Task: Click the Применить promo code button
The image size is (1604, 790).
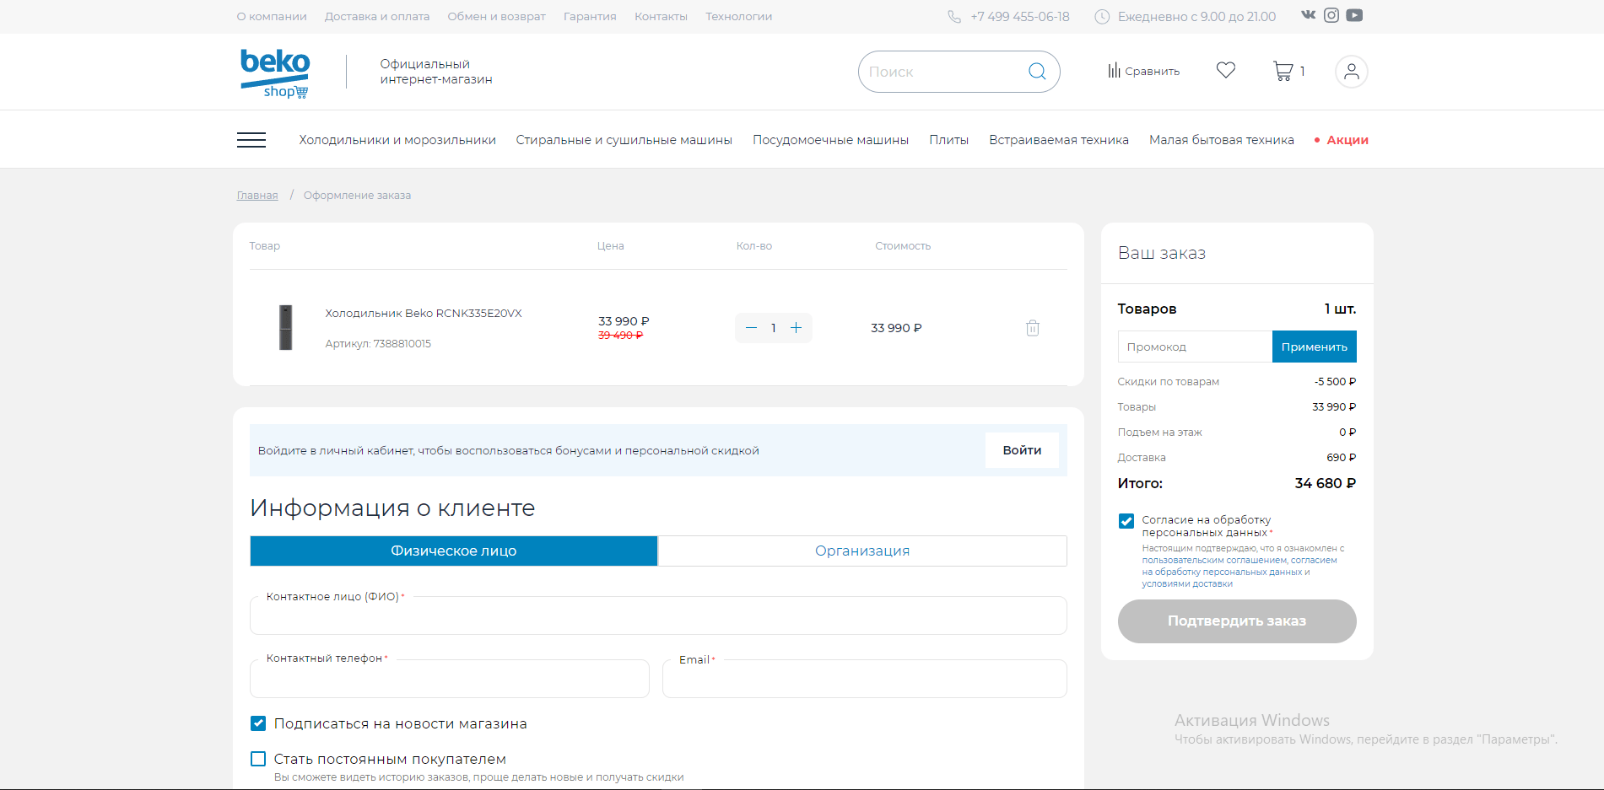Action: coord(1315,347)
